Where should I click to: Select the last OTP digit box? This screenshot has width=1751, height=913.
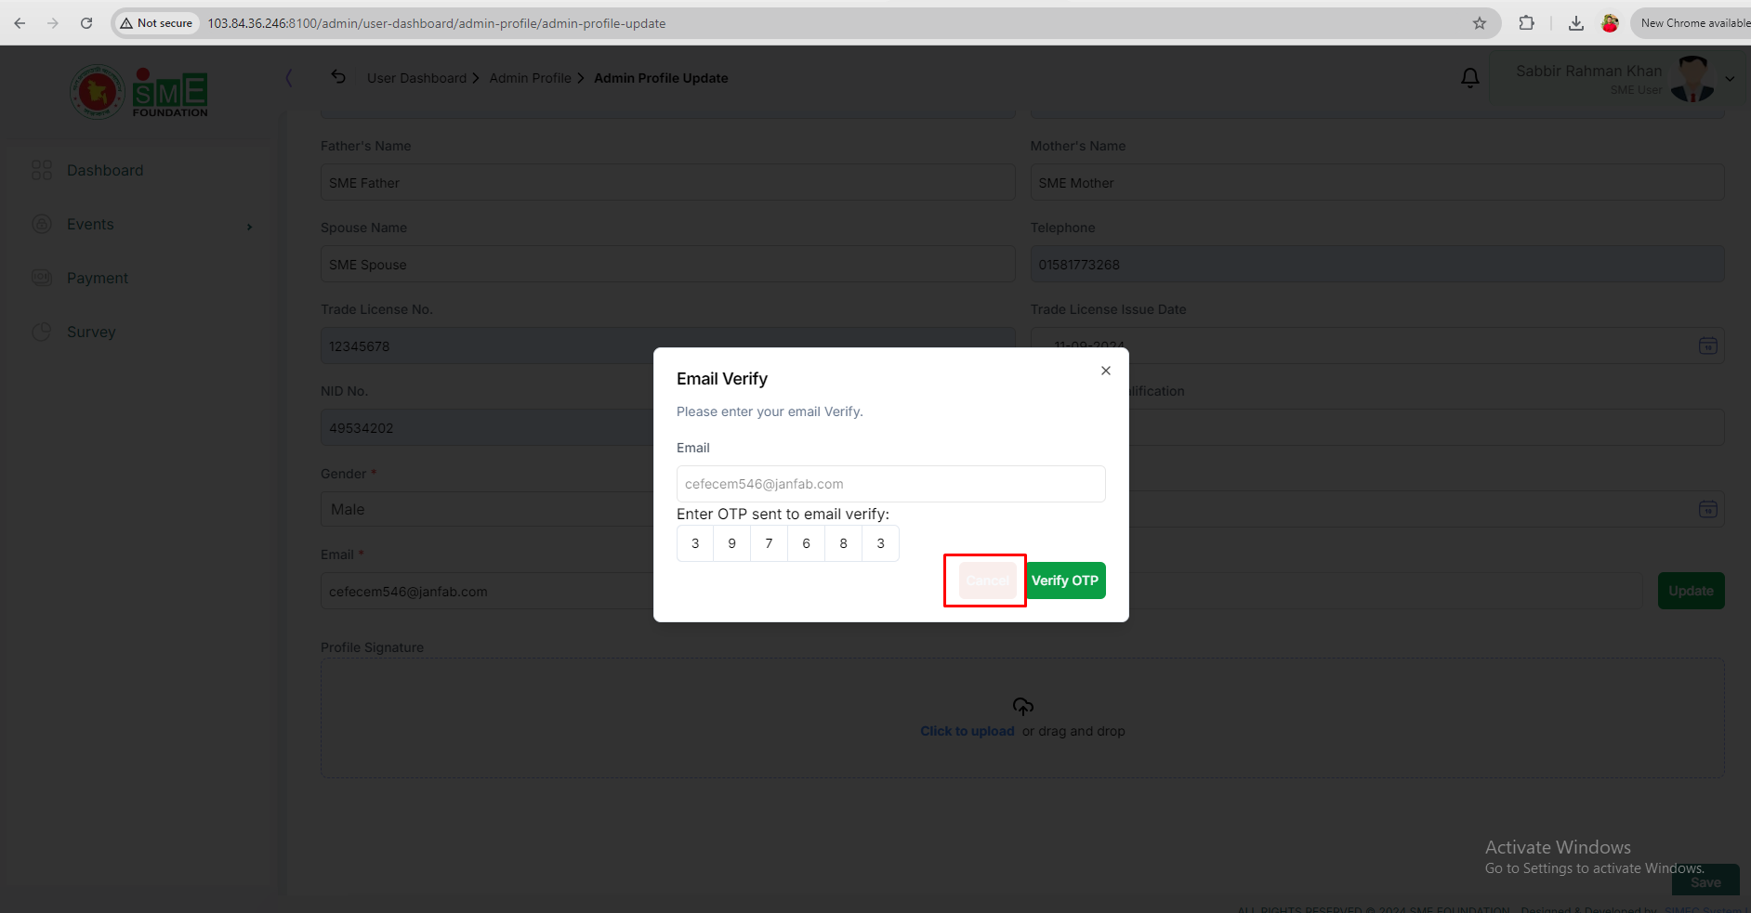(881, 543)
